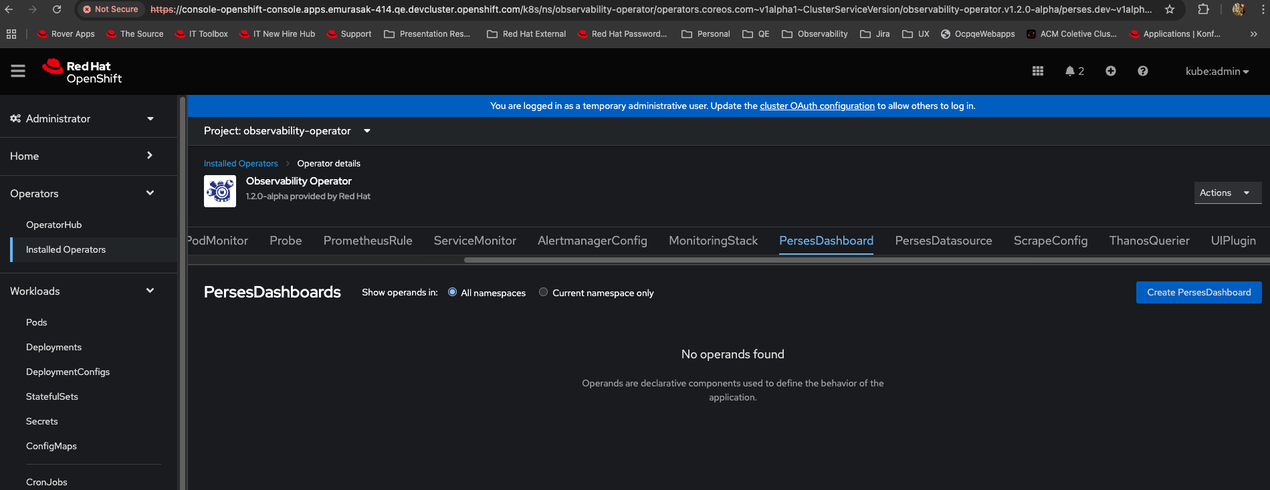Show hidden bookmarks overflow chevron
The height and width of the screenshot is (490, 1270).
point(1254,34)
